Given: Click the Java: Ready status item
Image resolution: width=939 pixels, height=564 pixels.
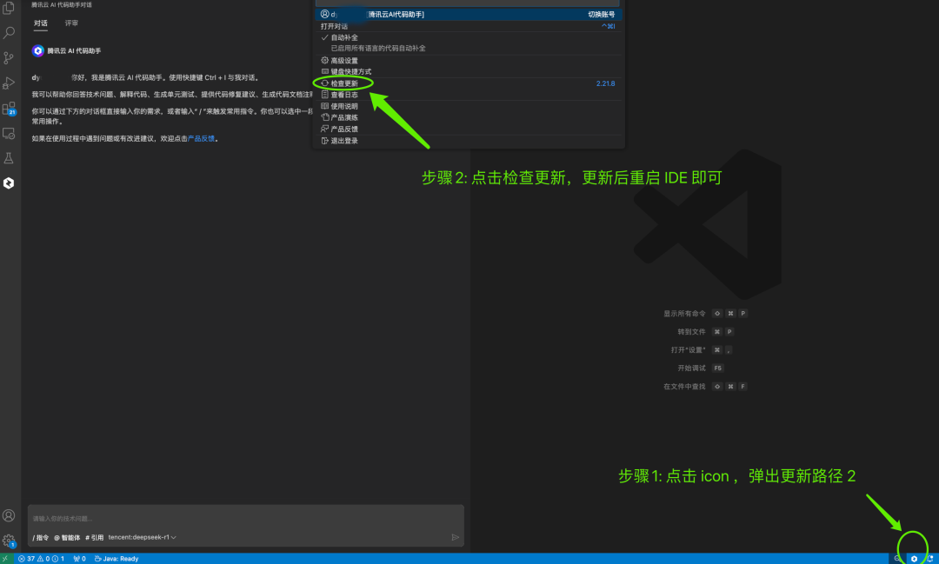Looking at the screenshot, I should pos(117,559).
